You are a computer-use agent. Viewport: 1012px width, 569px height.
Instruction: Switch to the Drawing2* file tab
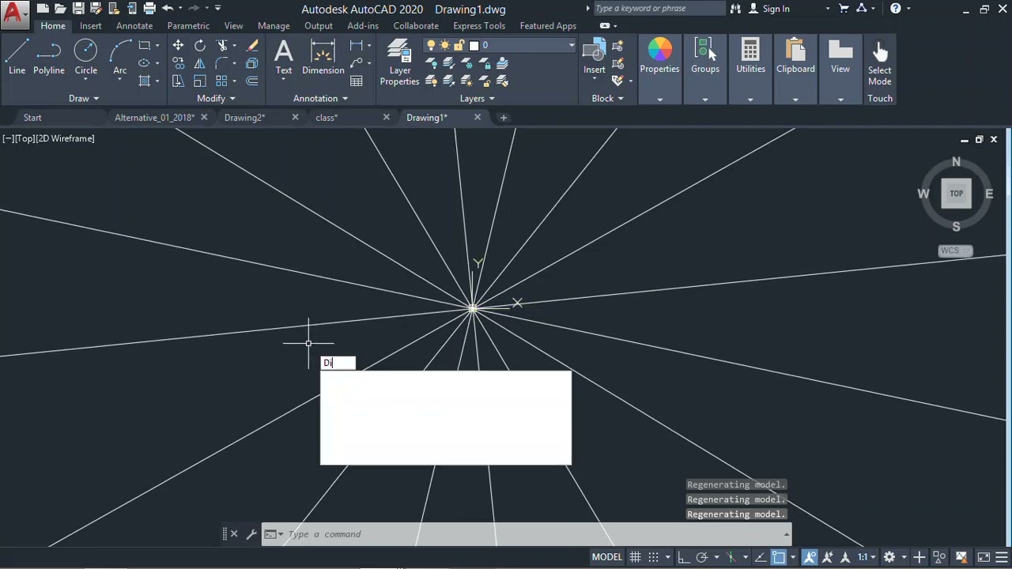point(244,117)
